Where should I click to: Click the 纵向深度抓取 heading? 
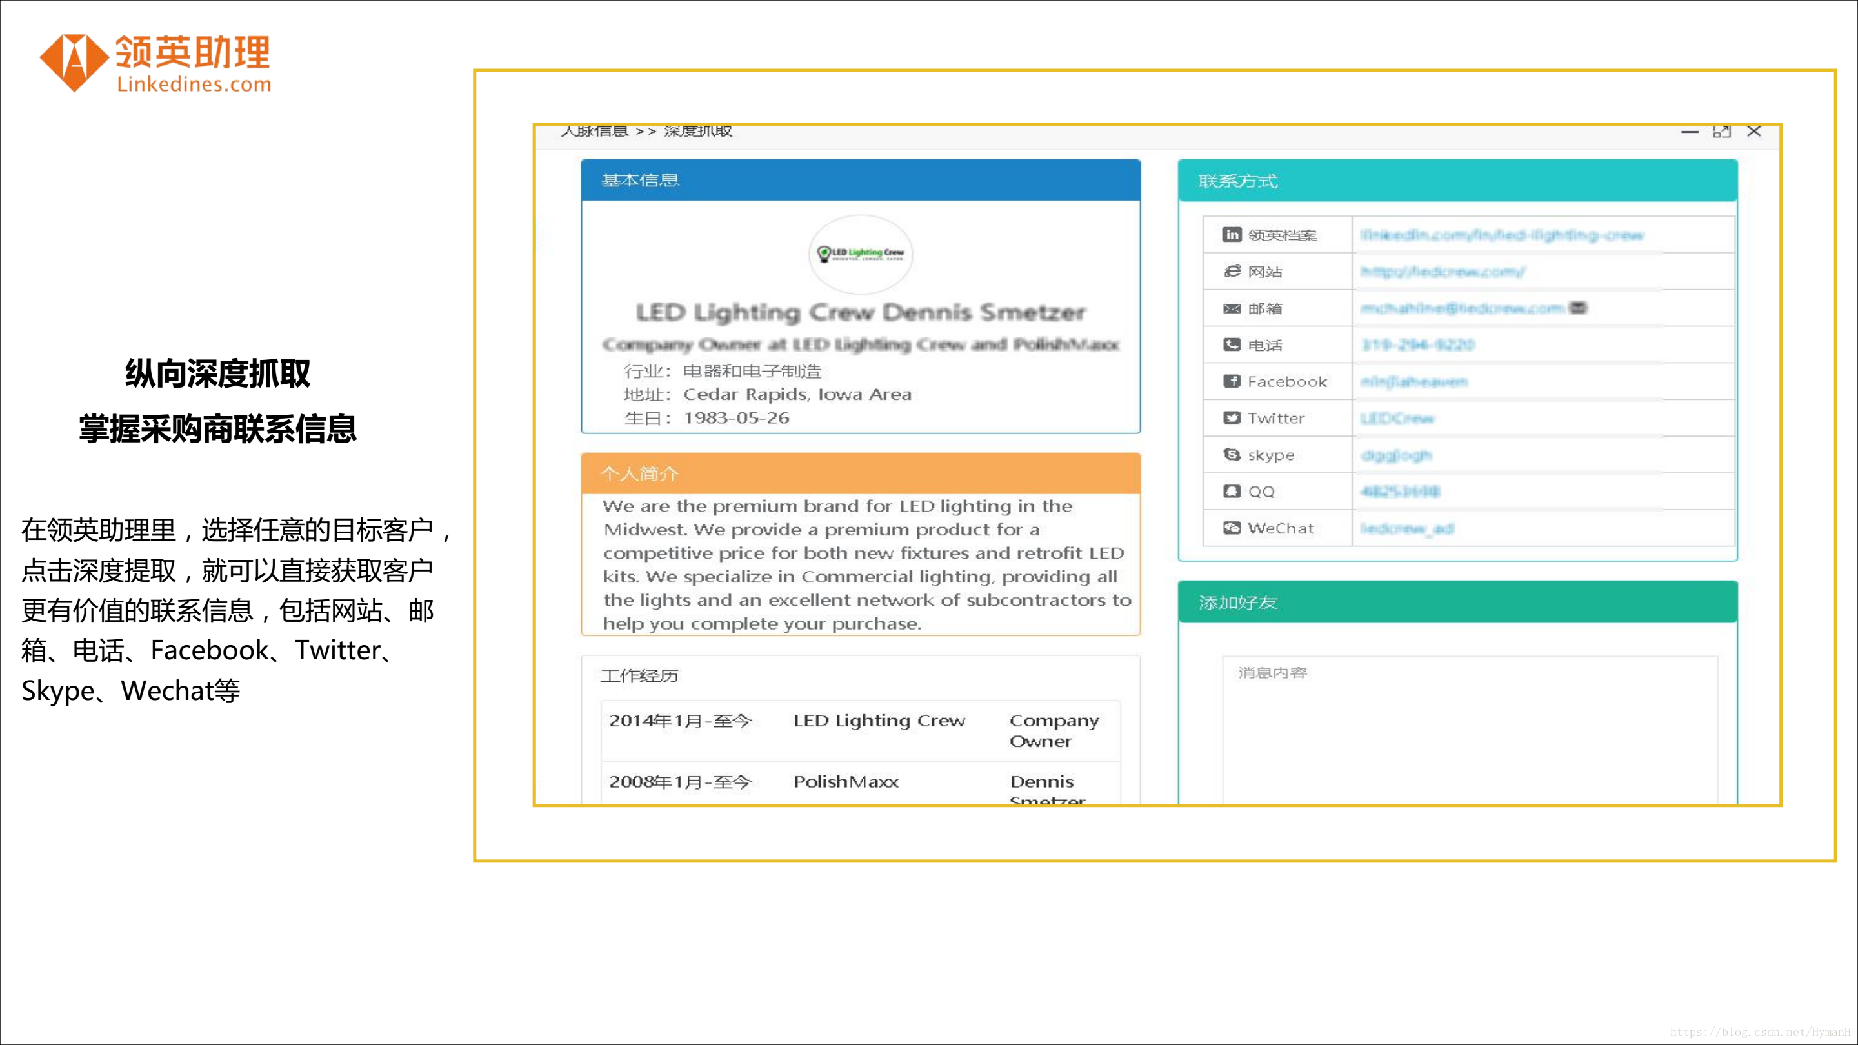coord(218,373)
